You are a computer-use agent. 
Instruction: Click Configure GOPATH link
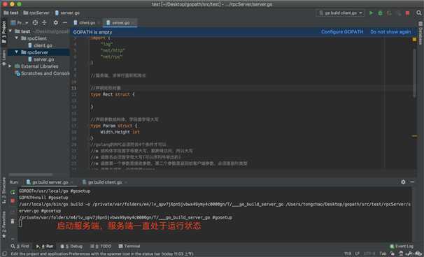click(342, 32)
